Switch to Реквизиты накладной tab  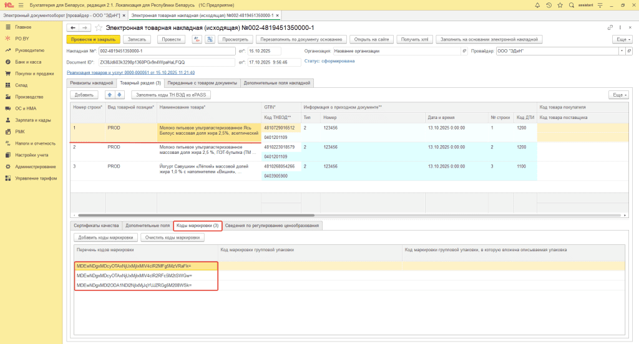(91, 83)
